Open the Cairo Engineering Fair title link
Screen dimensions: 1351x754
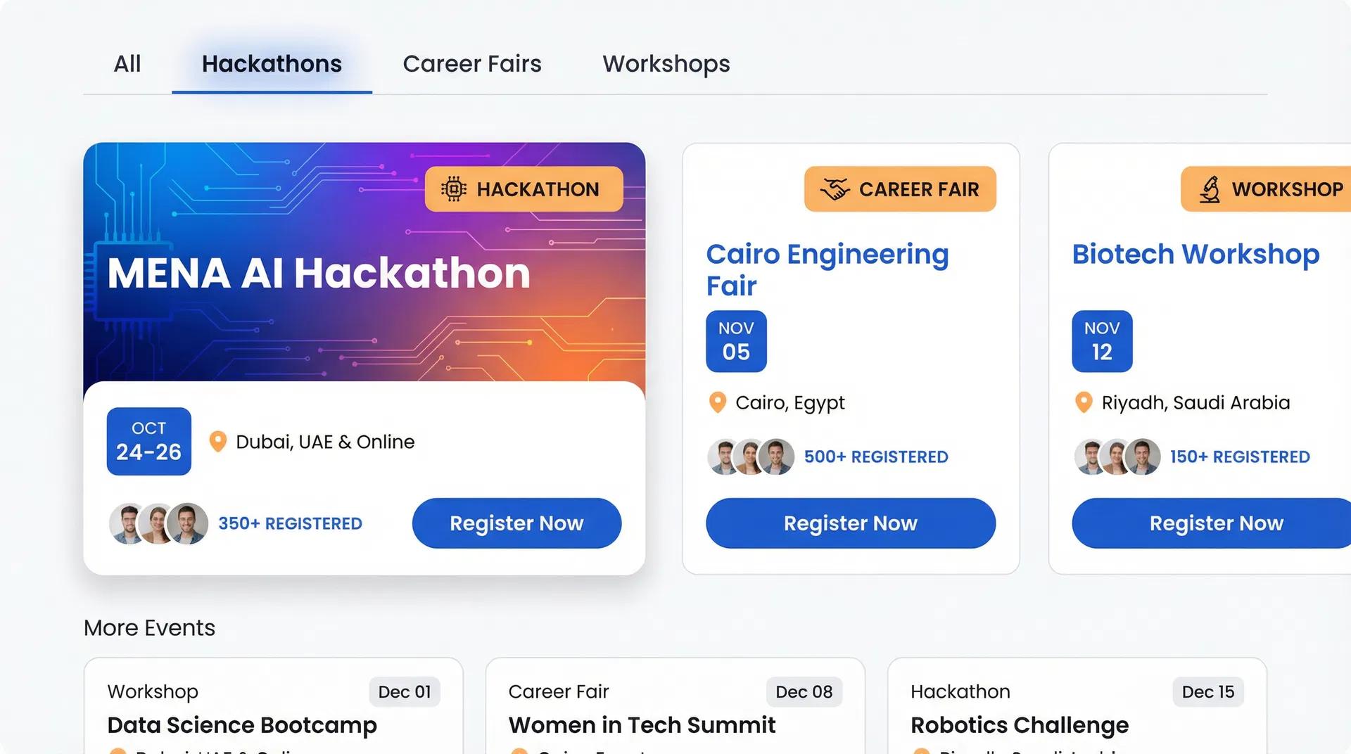tap(827, 269)
